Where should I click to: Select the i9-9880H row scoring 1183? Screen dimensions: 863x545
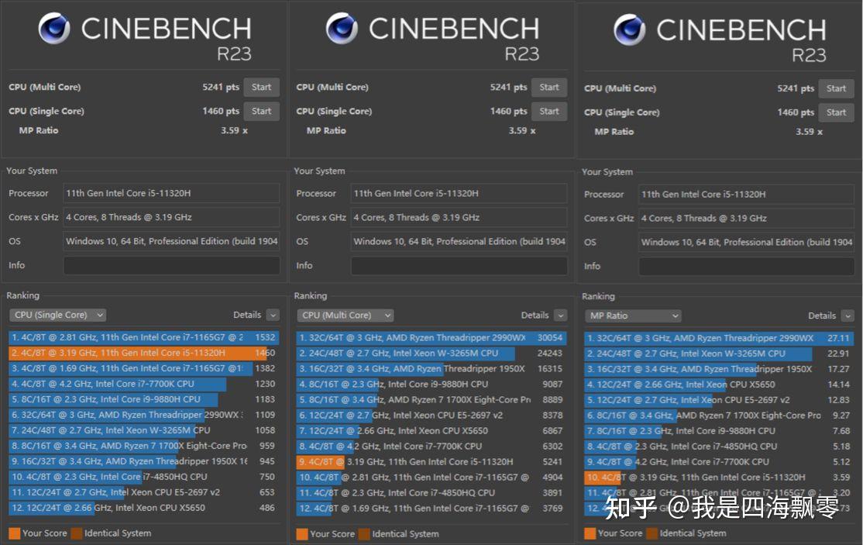(x=143, y=399)
